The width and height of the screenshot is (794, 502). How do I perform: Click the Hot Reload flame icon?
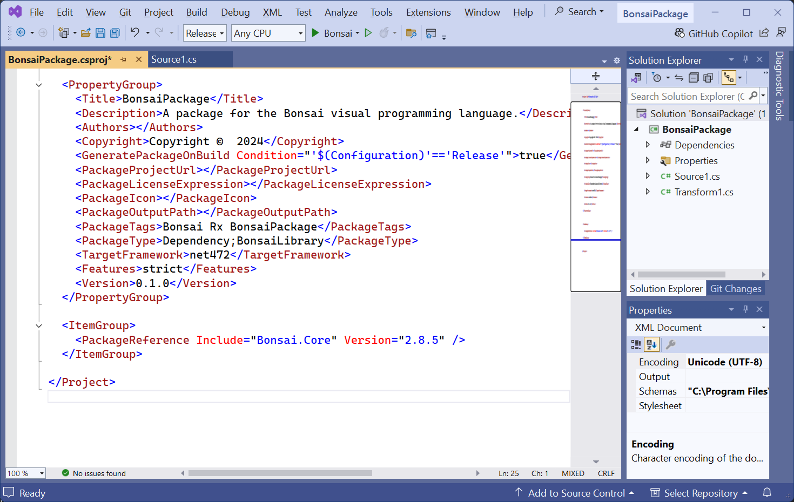click(384, 33)
